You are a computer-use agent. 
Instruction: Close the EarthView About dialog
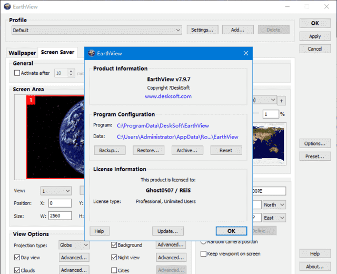(x=246, y=53)
